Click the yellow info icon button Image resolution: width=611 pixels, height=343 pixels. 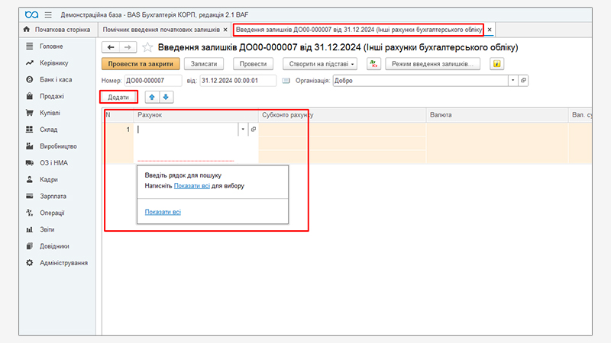pyautogui.click(x=496, y=64)
